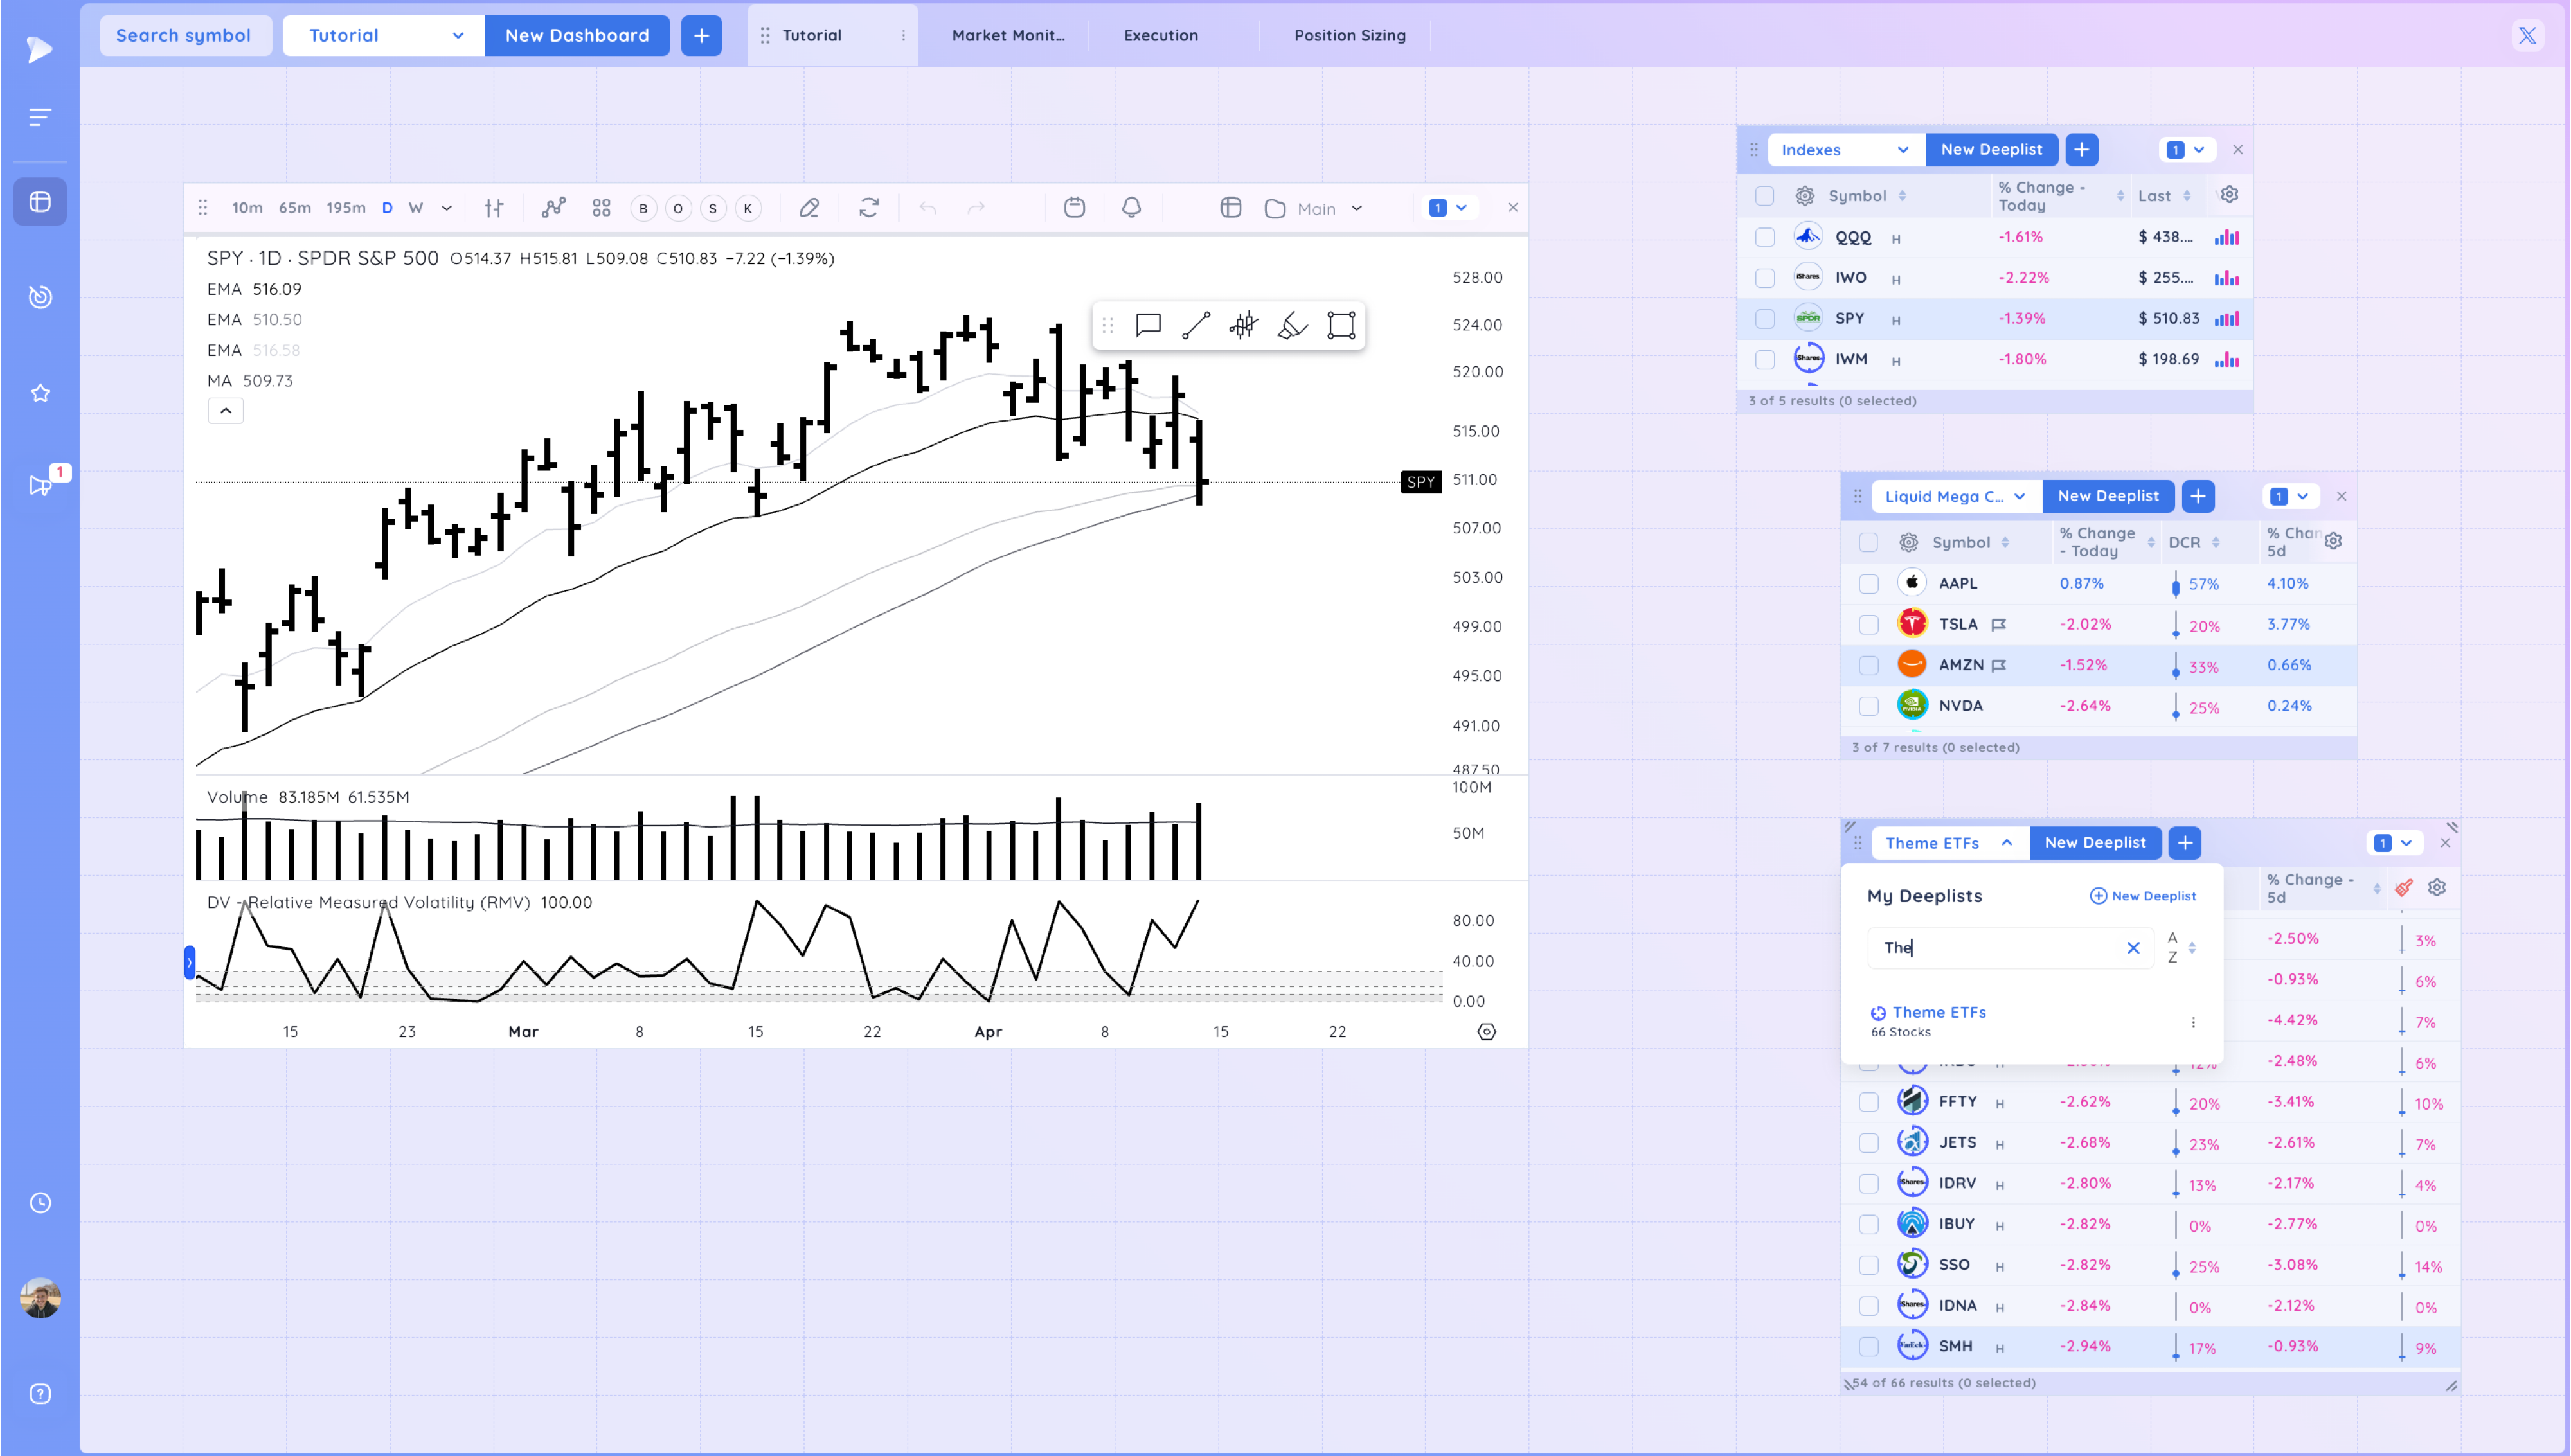This screenshot has height=1456, width=2571.
Task: Toggle the select-all checkbox in Indexes header
Action: [1765, 196]
